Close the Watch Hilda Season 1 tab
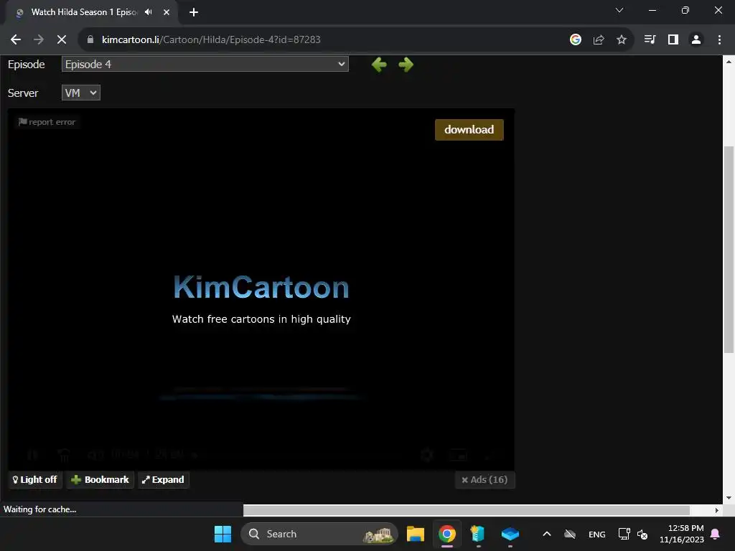 coord(167,12)
